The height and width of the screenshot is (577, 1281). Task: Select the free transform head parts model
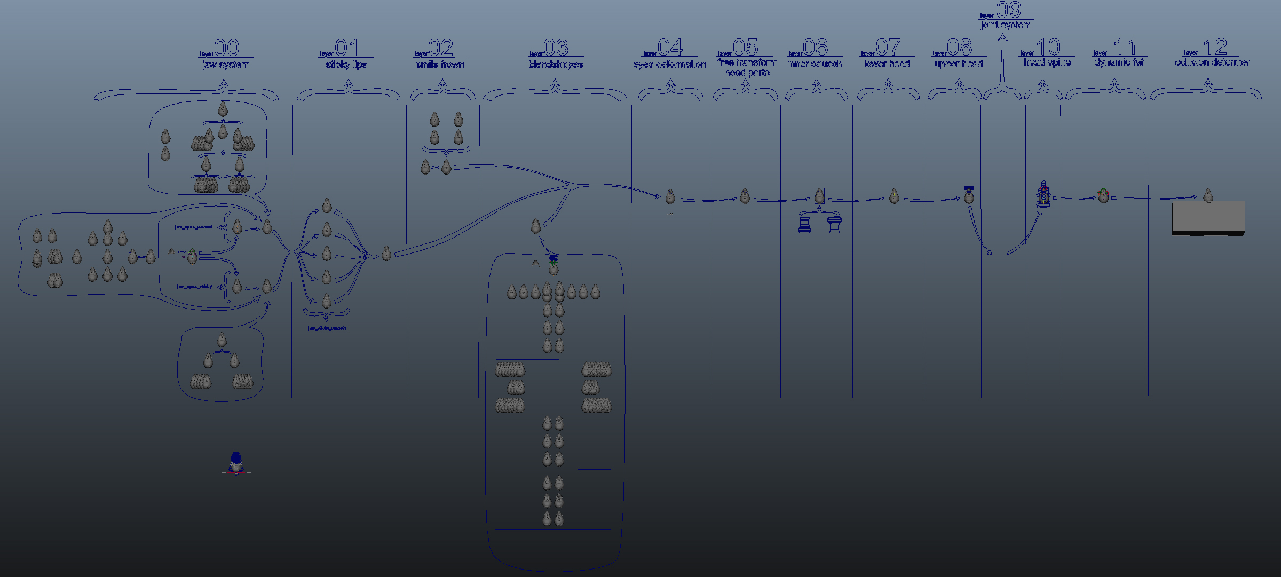click(x=745, y=196)
